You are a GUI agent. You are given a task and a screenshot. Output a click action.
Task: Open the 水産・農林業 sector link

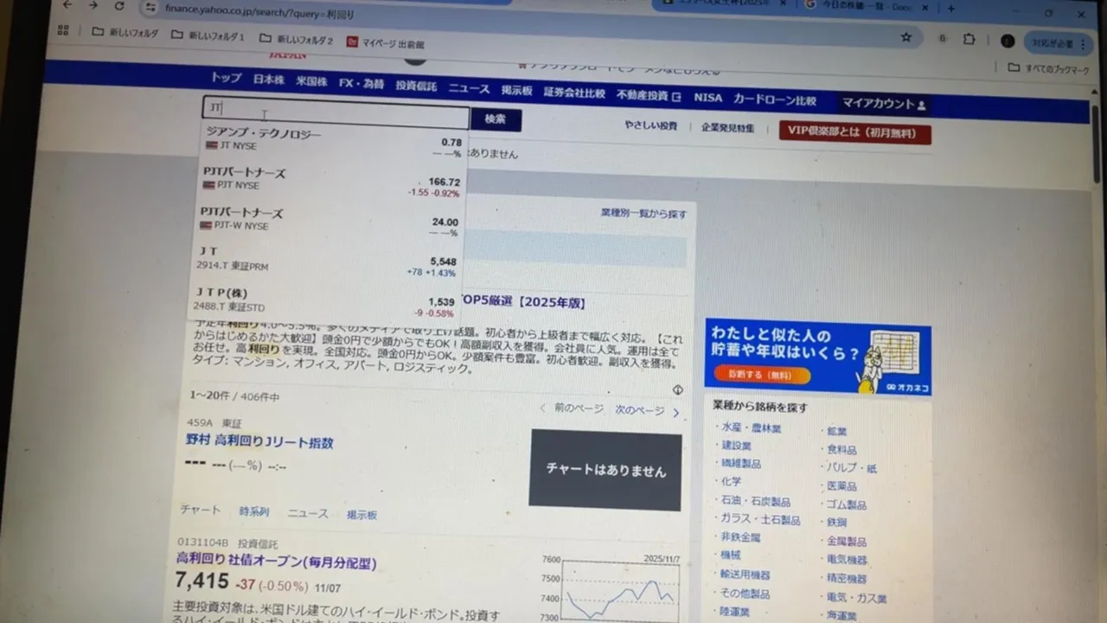pyautogui.click(x=751, y=427)
